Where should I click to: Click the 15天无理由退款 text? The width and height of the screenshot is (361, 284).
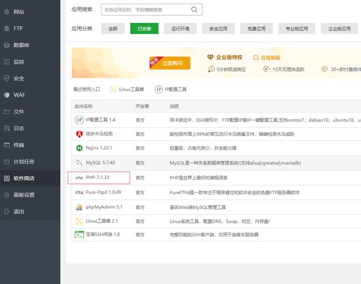click(288, 69)
